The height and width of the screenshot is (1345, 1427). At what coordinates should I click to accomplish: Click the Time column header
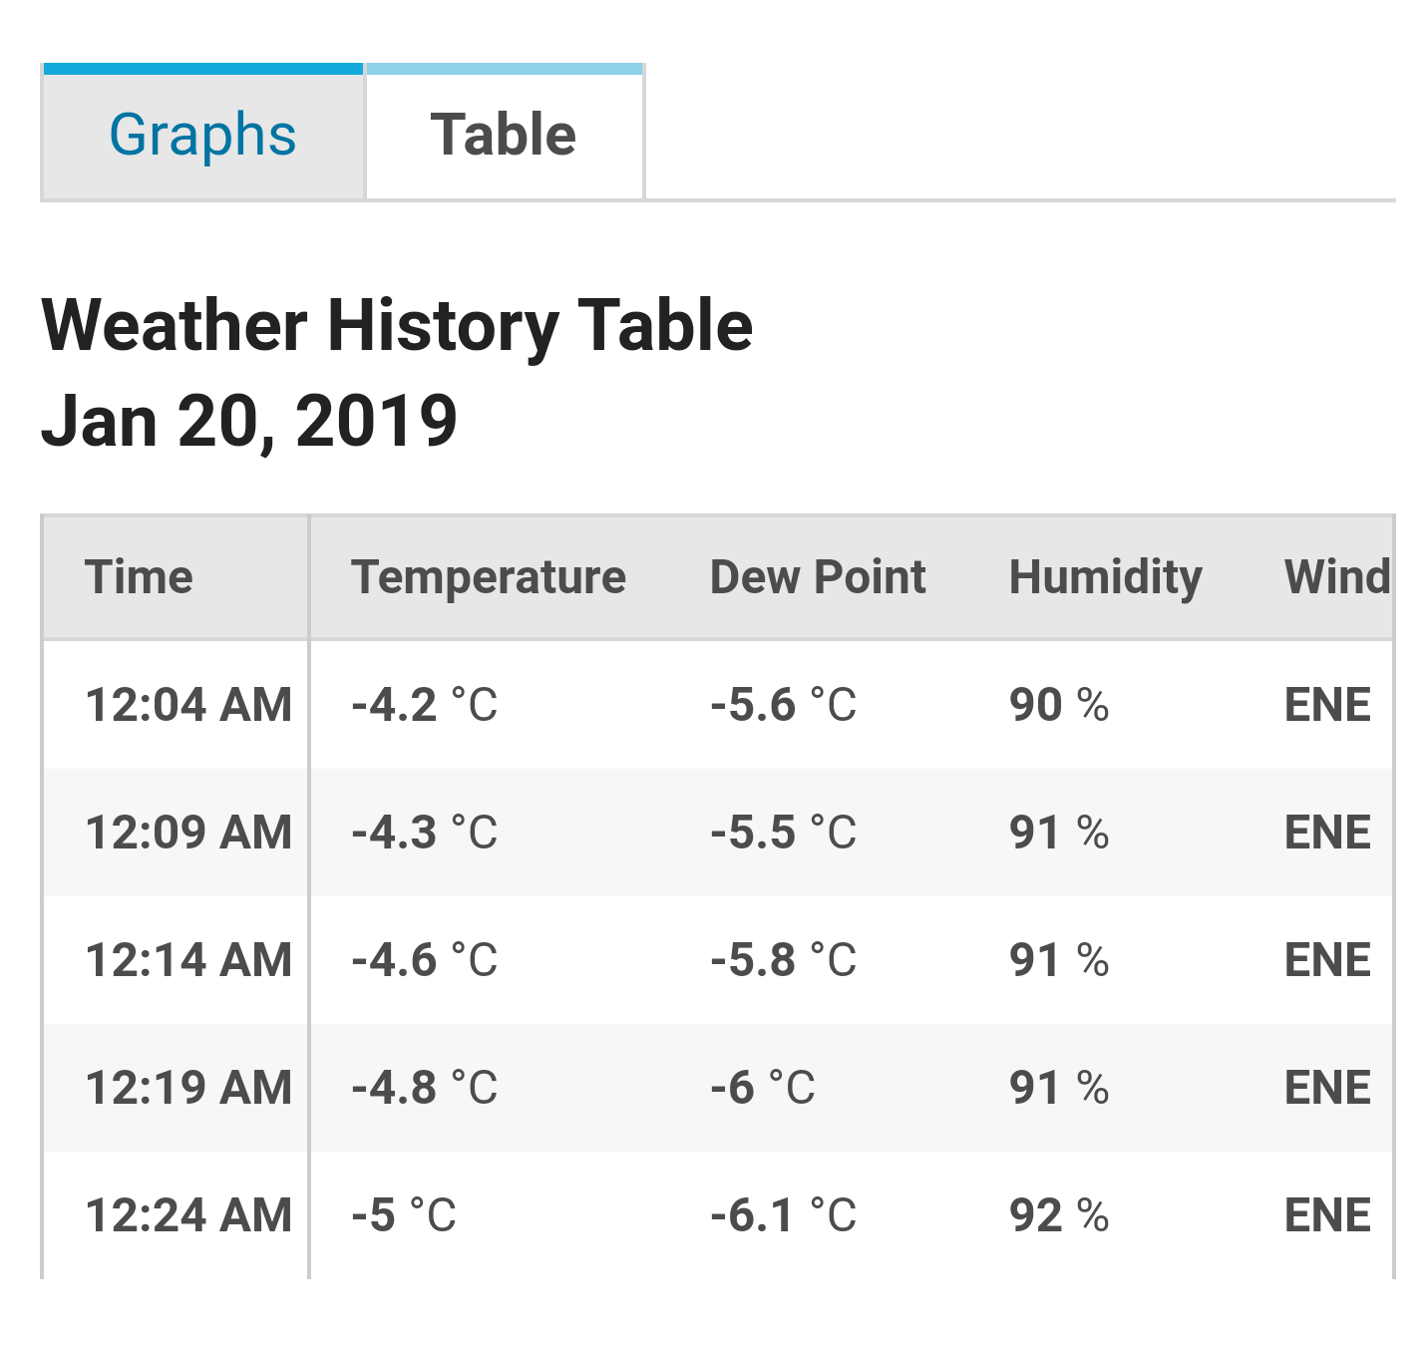(139, 577)
